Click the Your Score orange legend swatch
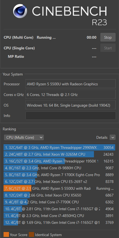 pos(6,235)
